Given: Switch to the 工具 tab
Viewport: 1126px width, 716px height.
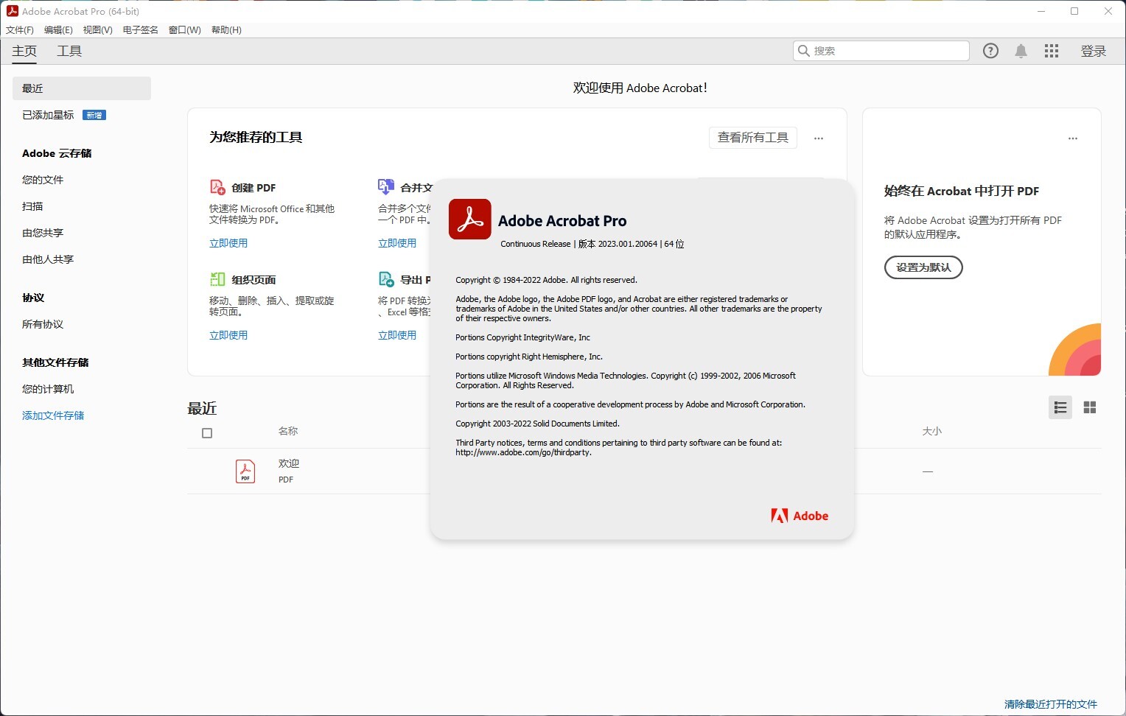Looking at the screenshot, I should coord(69,51).
